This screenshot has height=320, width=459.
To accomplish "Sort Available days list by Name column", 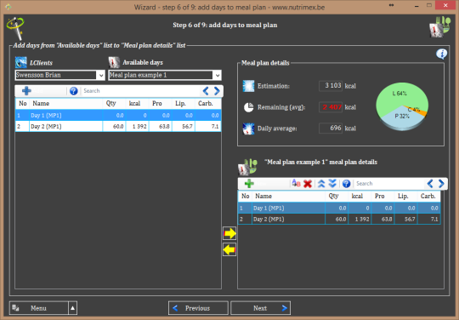I will point(65,104).
